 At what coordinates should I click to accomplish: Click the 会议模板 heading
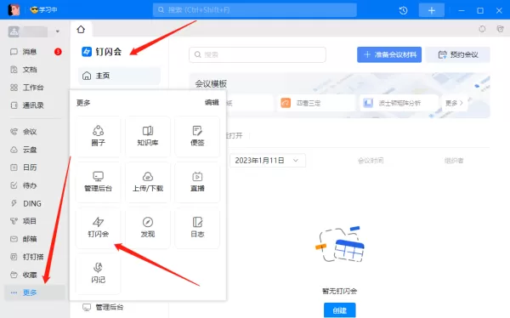click(211, 84)
